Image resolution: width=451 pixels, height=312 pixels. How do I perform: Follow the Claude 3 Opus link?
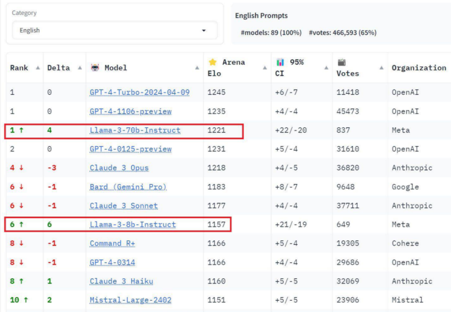click(119, 168)
